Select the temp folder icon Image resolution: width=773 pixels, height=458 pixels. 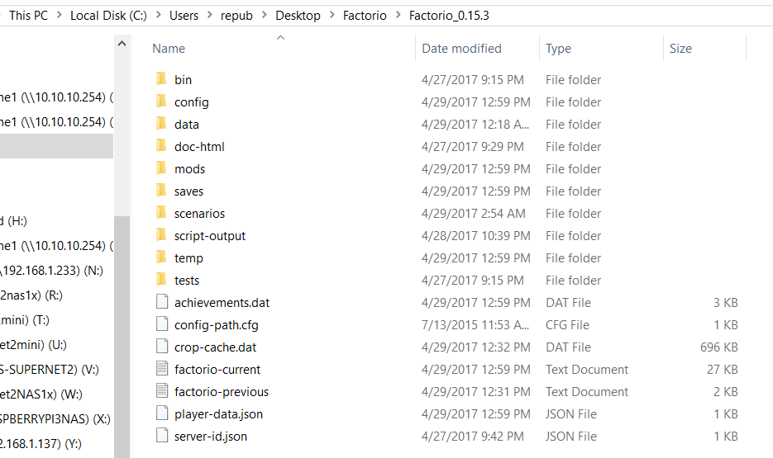pos(161,257)
